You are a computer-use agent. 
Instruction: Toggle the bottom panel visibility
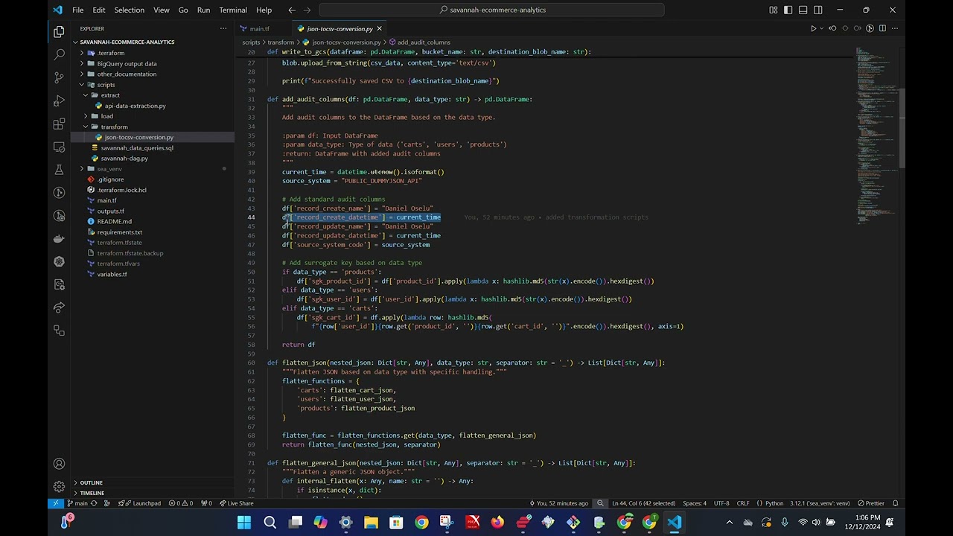pos(803,10)
